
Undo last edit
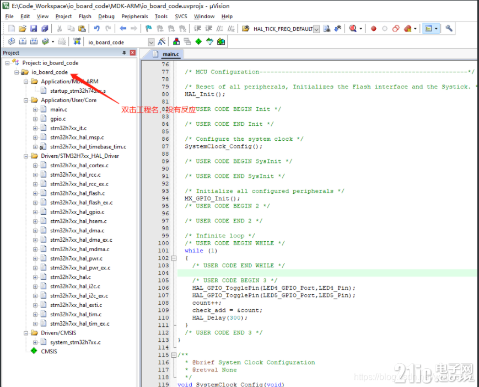(97, 29)
